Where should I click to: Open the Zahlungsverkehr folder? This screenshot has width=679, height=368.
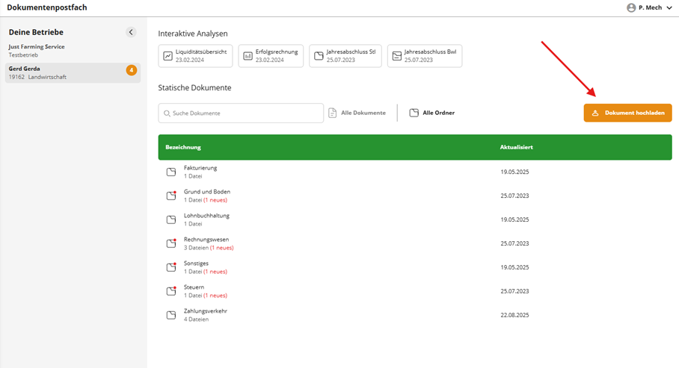tap(415, 315)
